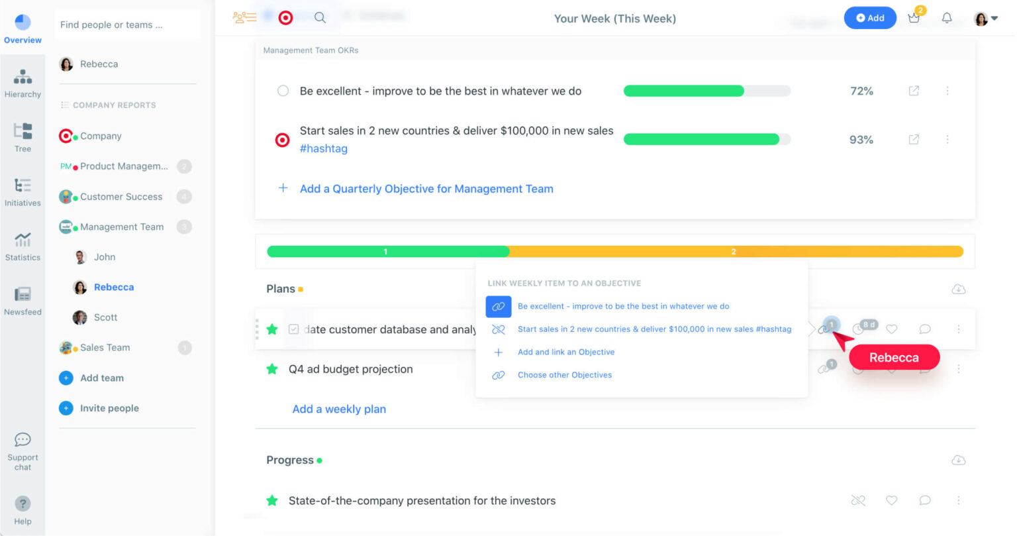Open the Newsfeed section
The image size is (1017, 536).
click(23, 298)
